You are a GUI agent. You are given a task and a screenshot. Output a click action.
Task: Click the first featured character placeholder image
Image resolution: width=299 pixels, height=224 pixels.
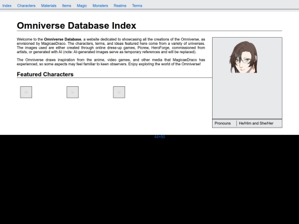point(26,92)
